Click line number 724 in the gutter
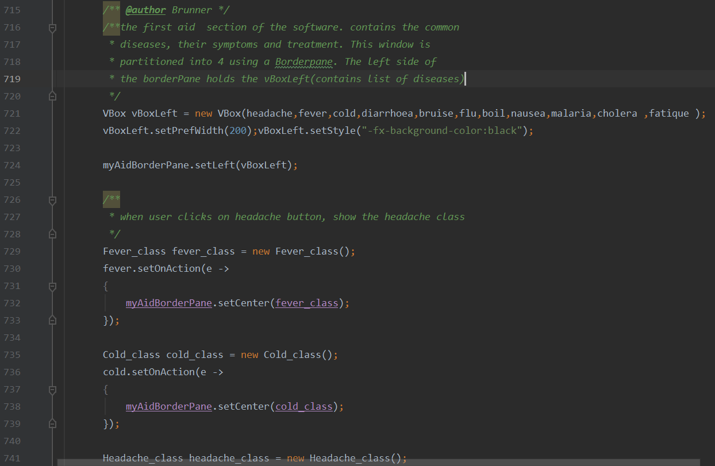 tap(12, 165)
